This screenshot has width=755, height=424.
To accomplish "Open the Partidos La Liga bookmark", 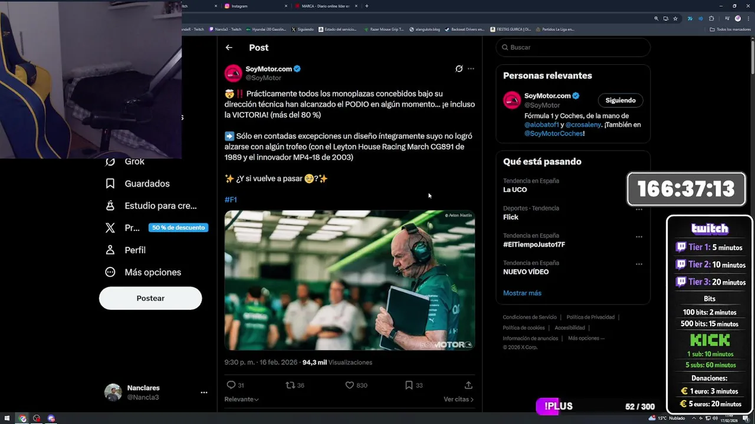I will coord(554,29).
